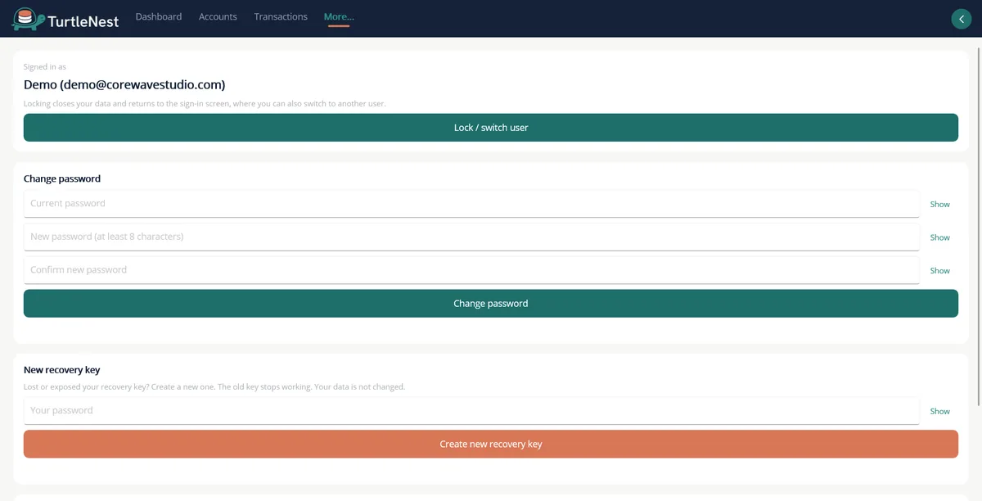Select the Demo (demo@corewavestudio.com) text
982x501 pixels.
pos(124,84)
